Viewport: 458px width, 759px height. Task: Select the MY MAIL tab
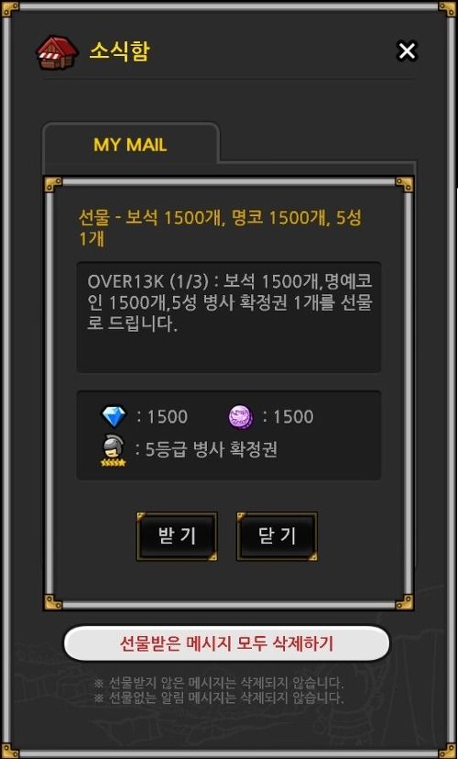131,144
